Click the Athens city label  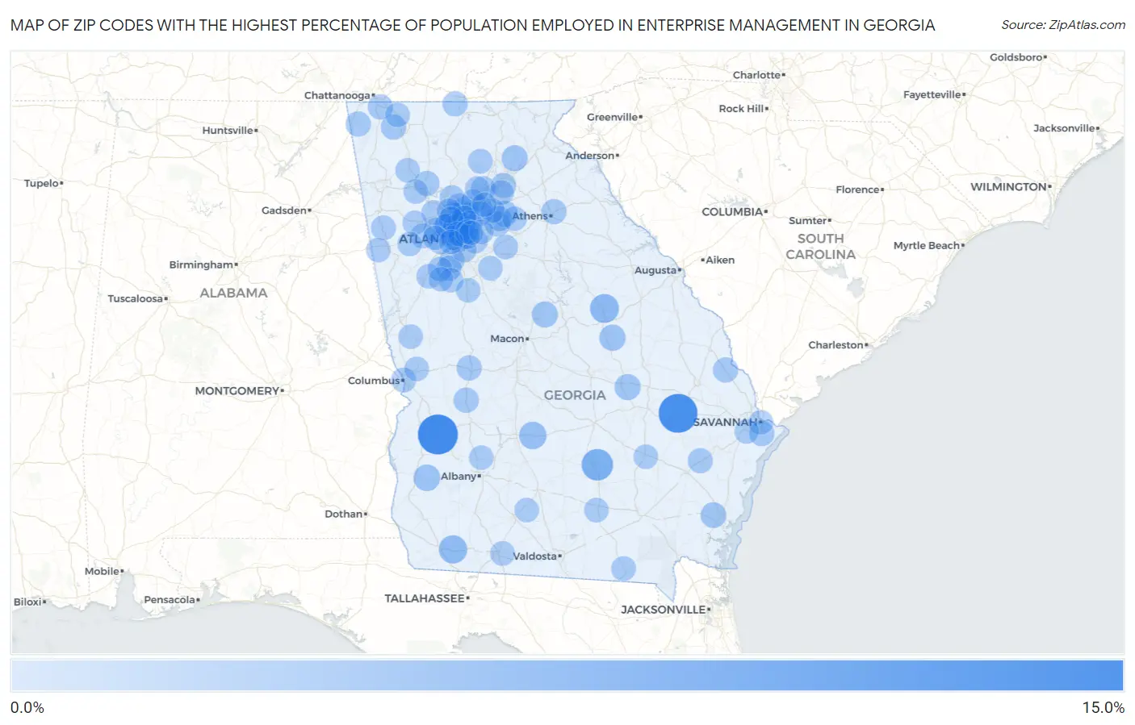click(530, 216)
